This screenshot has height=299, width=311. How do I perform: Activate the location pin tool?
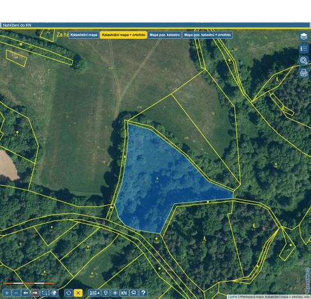106,293
